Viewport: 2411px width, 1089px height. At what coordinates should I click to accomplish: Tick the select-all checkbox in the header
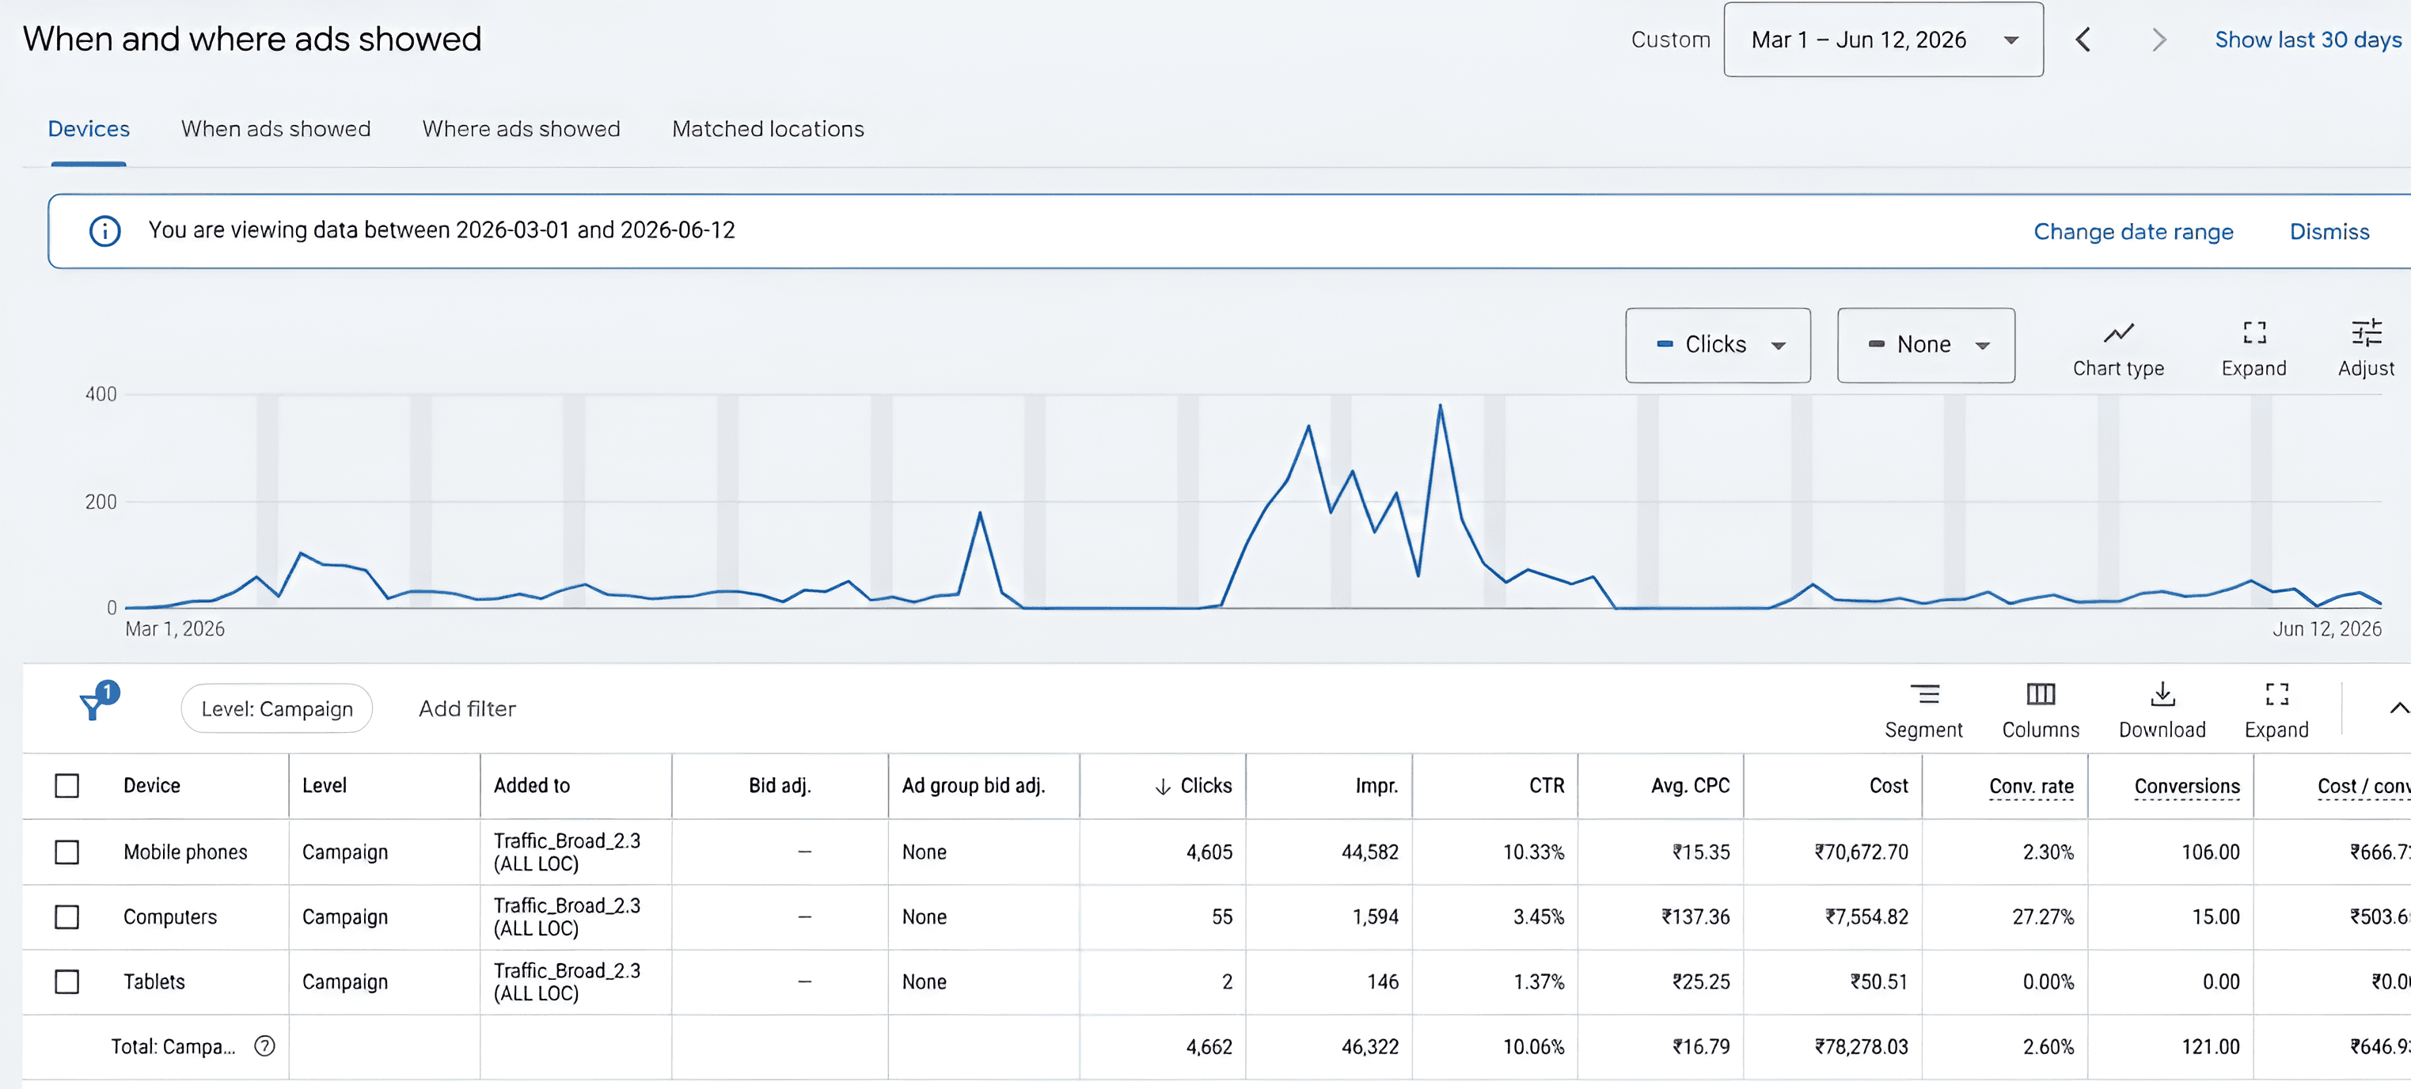(66, 785)
